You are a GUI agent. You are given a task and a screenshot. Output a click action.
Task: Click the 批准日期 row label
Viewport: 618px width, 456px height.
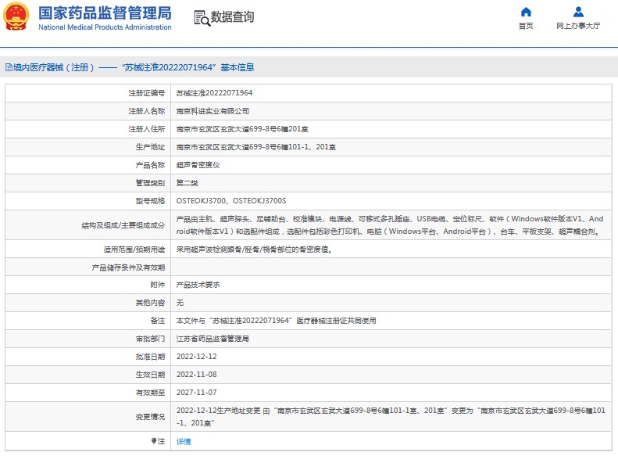150,357
